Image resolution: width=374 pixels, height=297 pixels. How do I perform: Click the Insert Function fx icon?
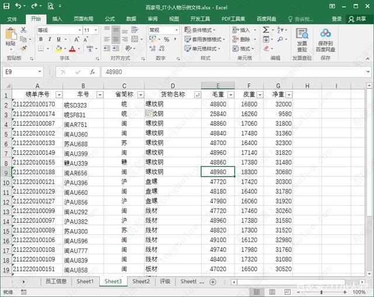click(92, 71)
